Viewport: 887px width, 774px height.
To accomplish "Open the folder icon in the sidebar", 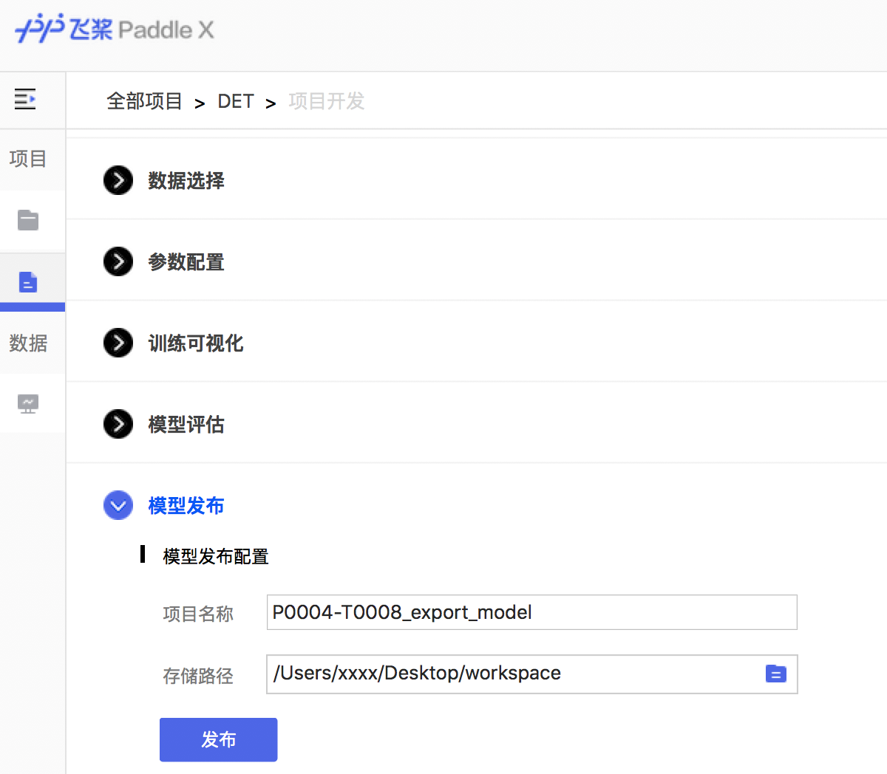I will coord(28,220).
